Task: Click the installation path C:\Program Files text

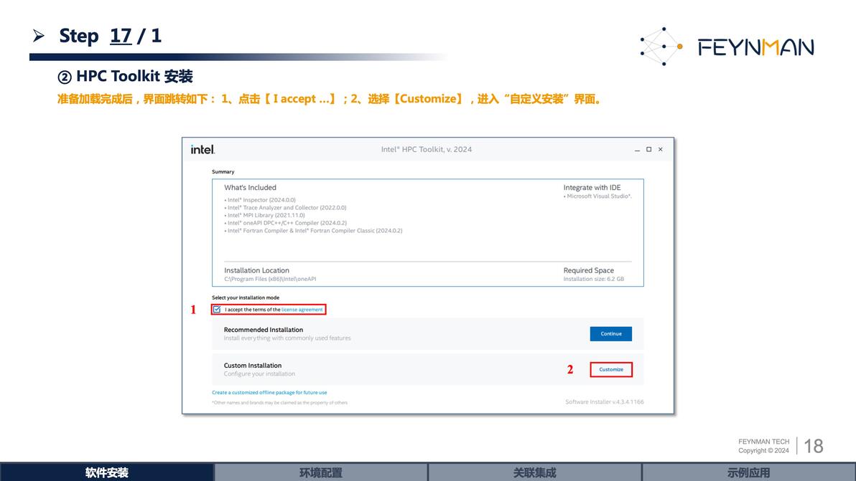Action: pos(270,279)
